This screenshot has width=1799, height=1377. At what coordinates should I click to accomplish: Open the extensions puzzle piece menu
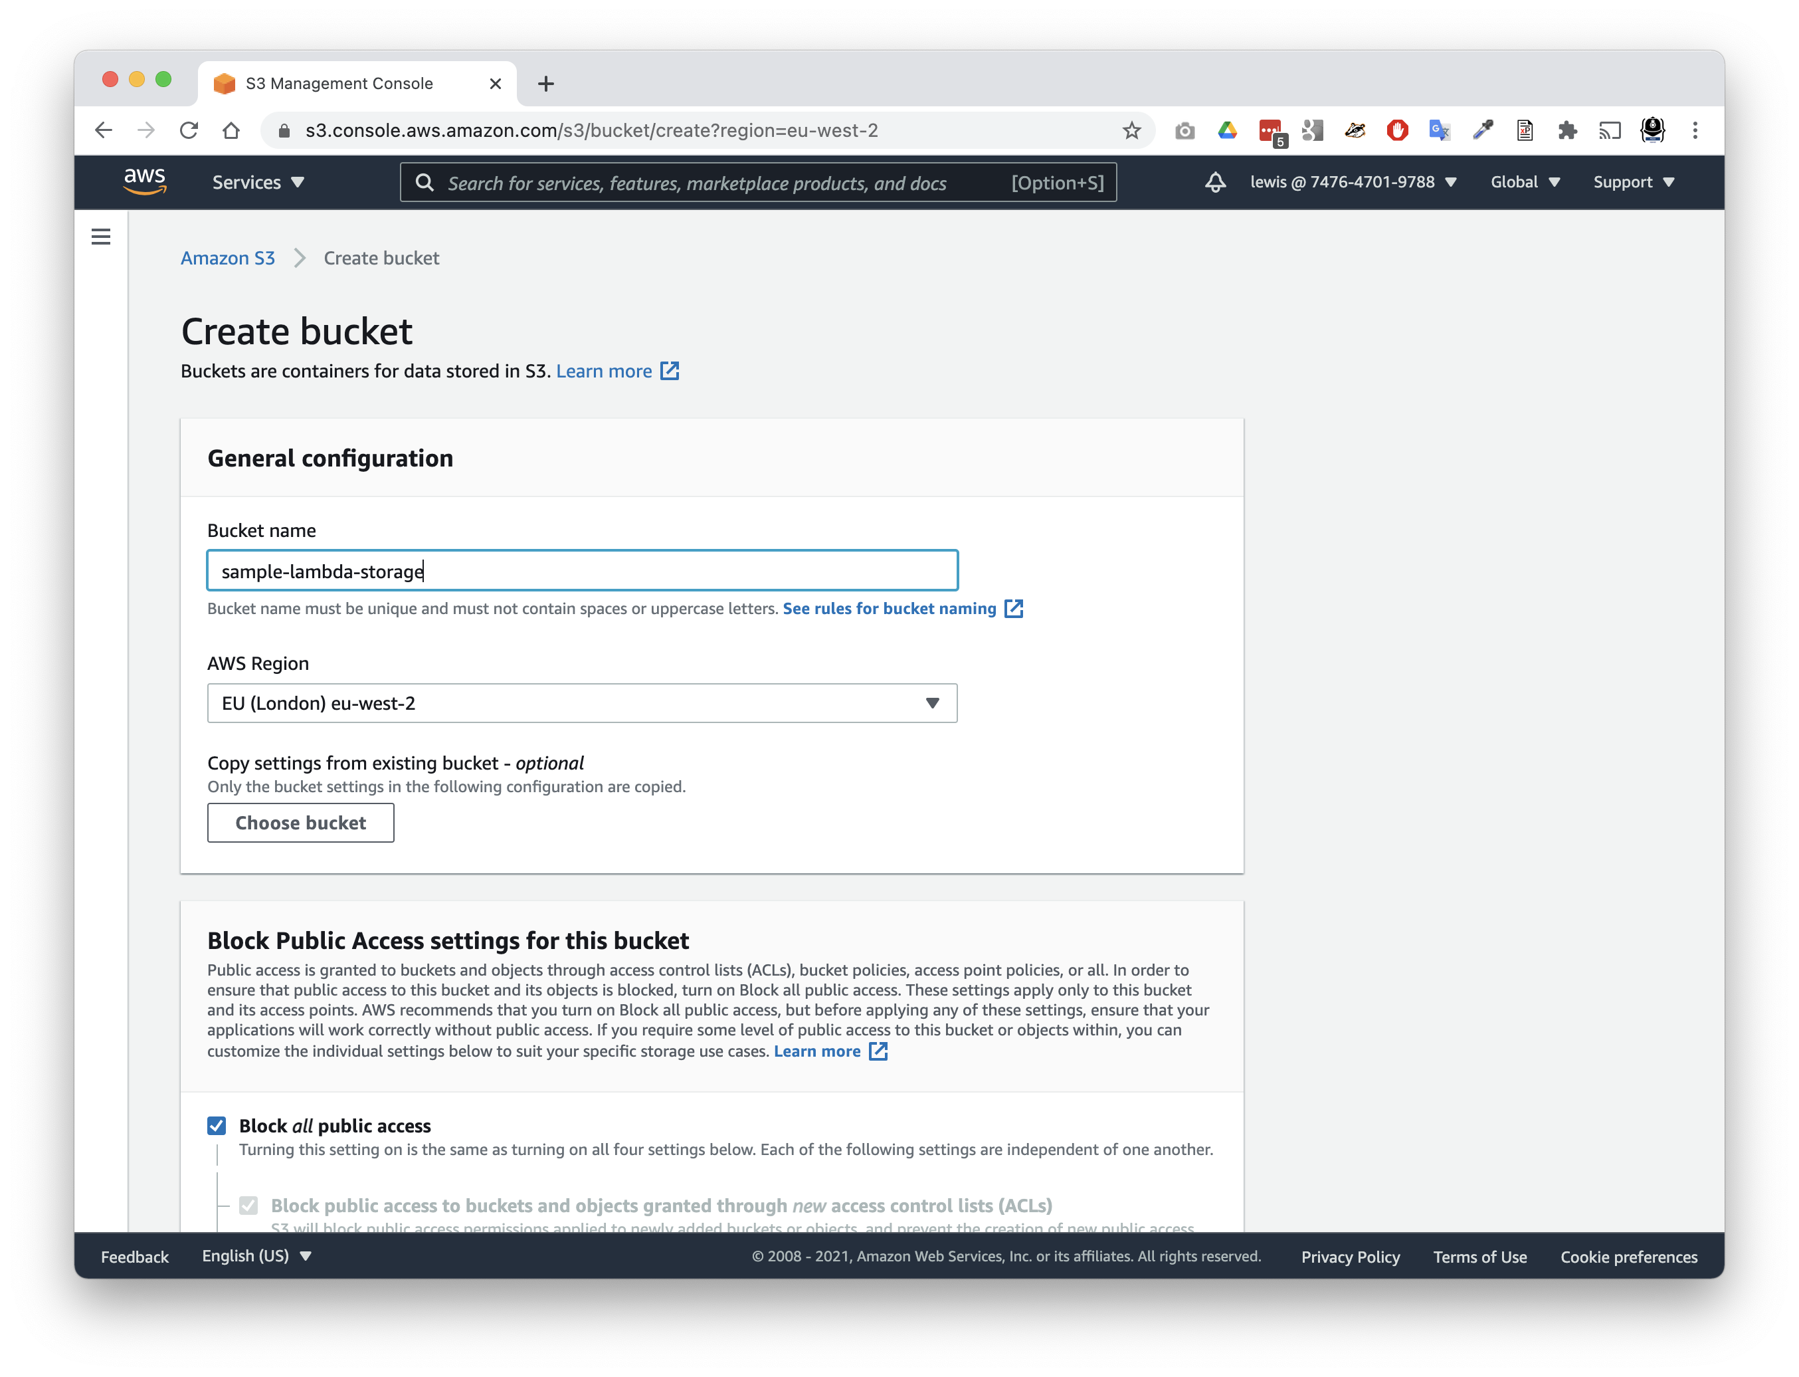click(1567, 130)
